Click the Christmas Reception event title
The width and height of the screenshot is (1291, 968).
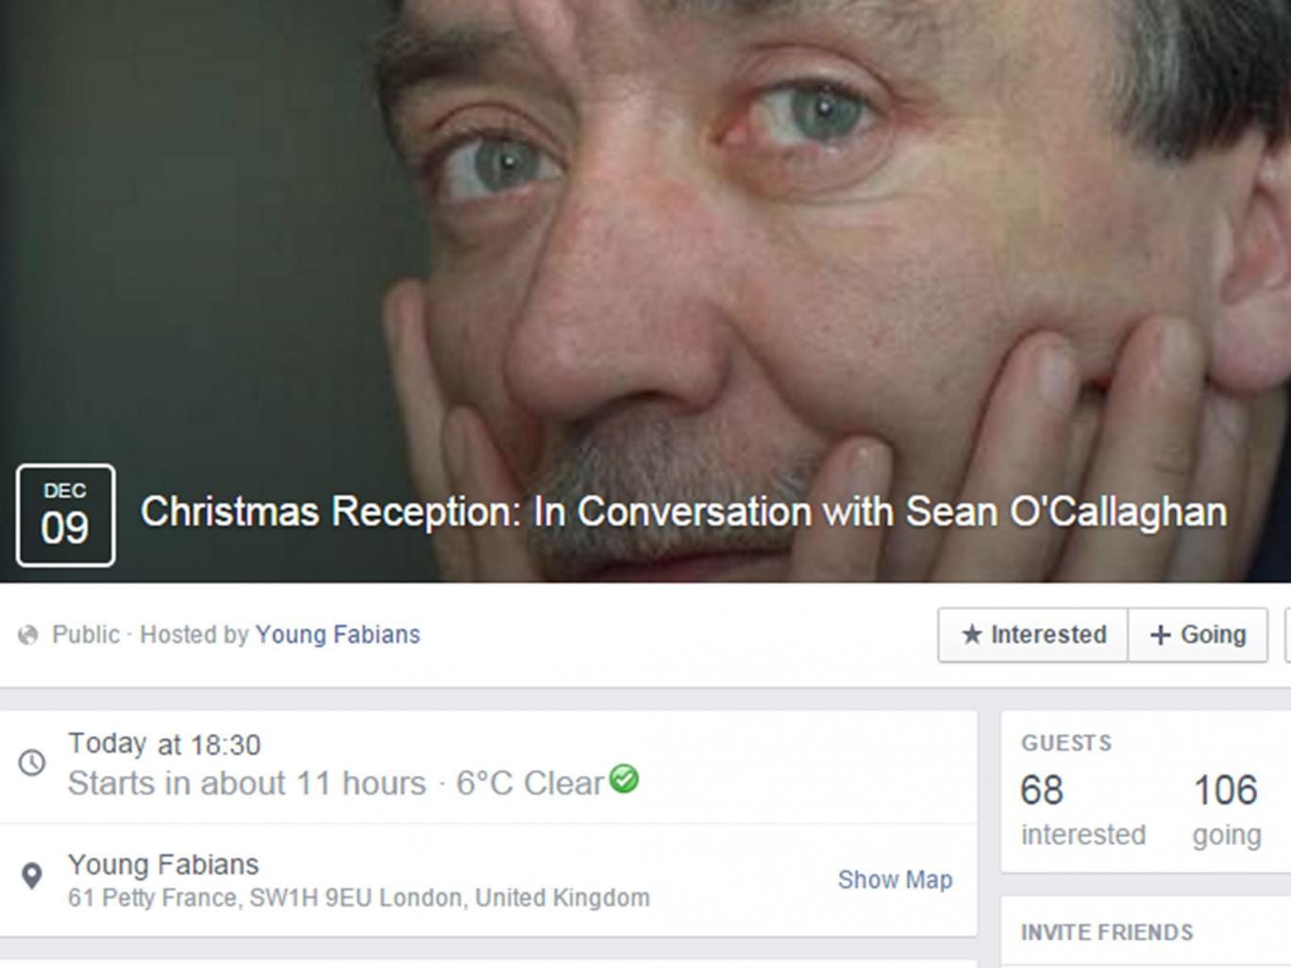tap(683, 512)
